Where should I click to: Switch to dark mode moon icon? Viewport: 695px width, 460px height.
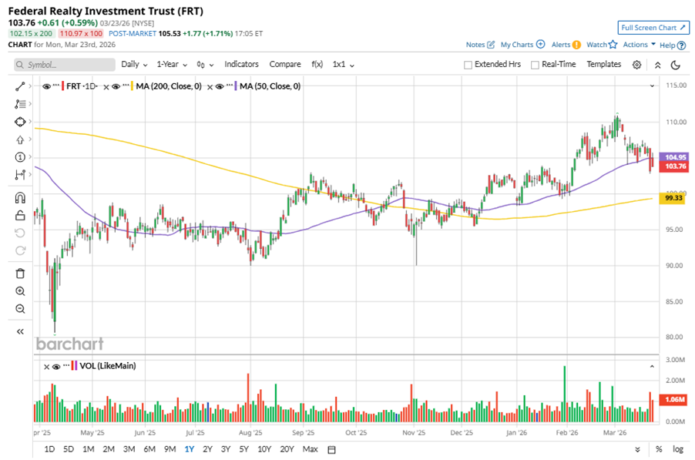675,65
